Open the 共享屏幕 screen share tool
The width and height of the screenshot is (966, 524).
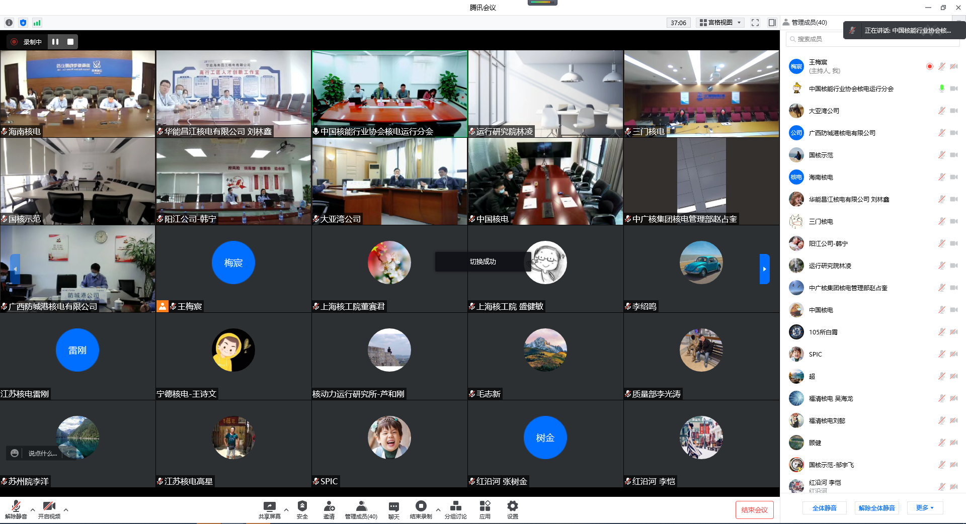[x=269, y=509]
